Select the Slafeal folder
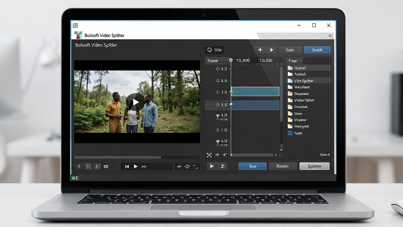This screenshot has height=227, width=403. [309, 68]
